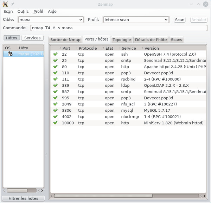
Task: Toggle the Hôtes view button
Action: [x=12, y=38]
